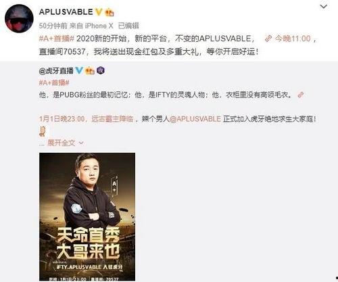Image resolution: width=338 pixels, height=282 pixels.
Task: Click the gold verified V badge
Action: click(98, 12)
